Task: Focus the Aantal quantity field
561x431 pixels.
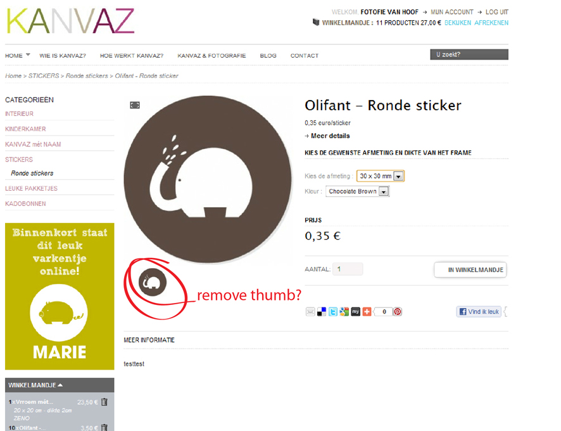Action: click(x=348, y=269)
